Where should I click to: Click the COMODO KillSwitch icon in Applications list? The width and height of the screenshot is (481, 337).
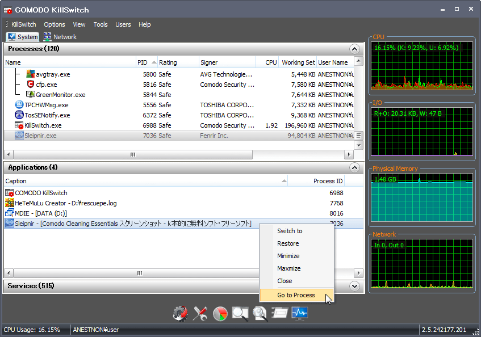pos(10,193)
